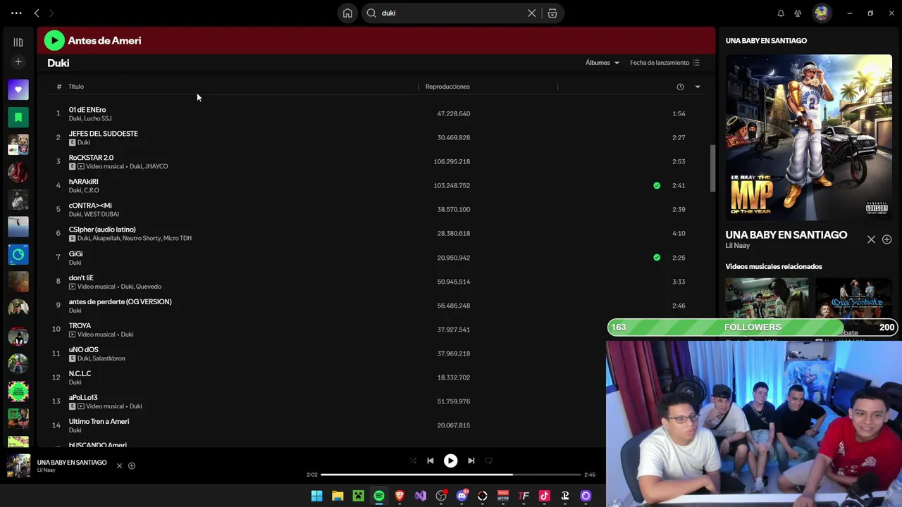Viewport: 902px width, 507px height.
Task: Open MVP album cover in side panel
Action: click(x=808, y=137)
